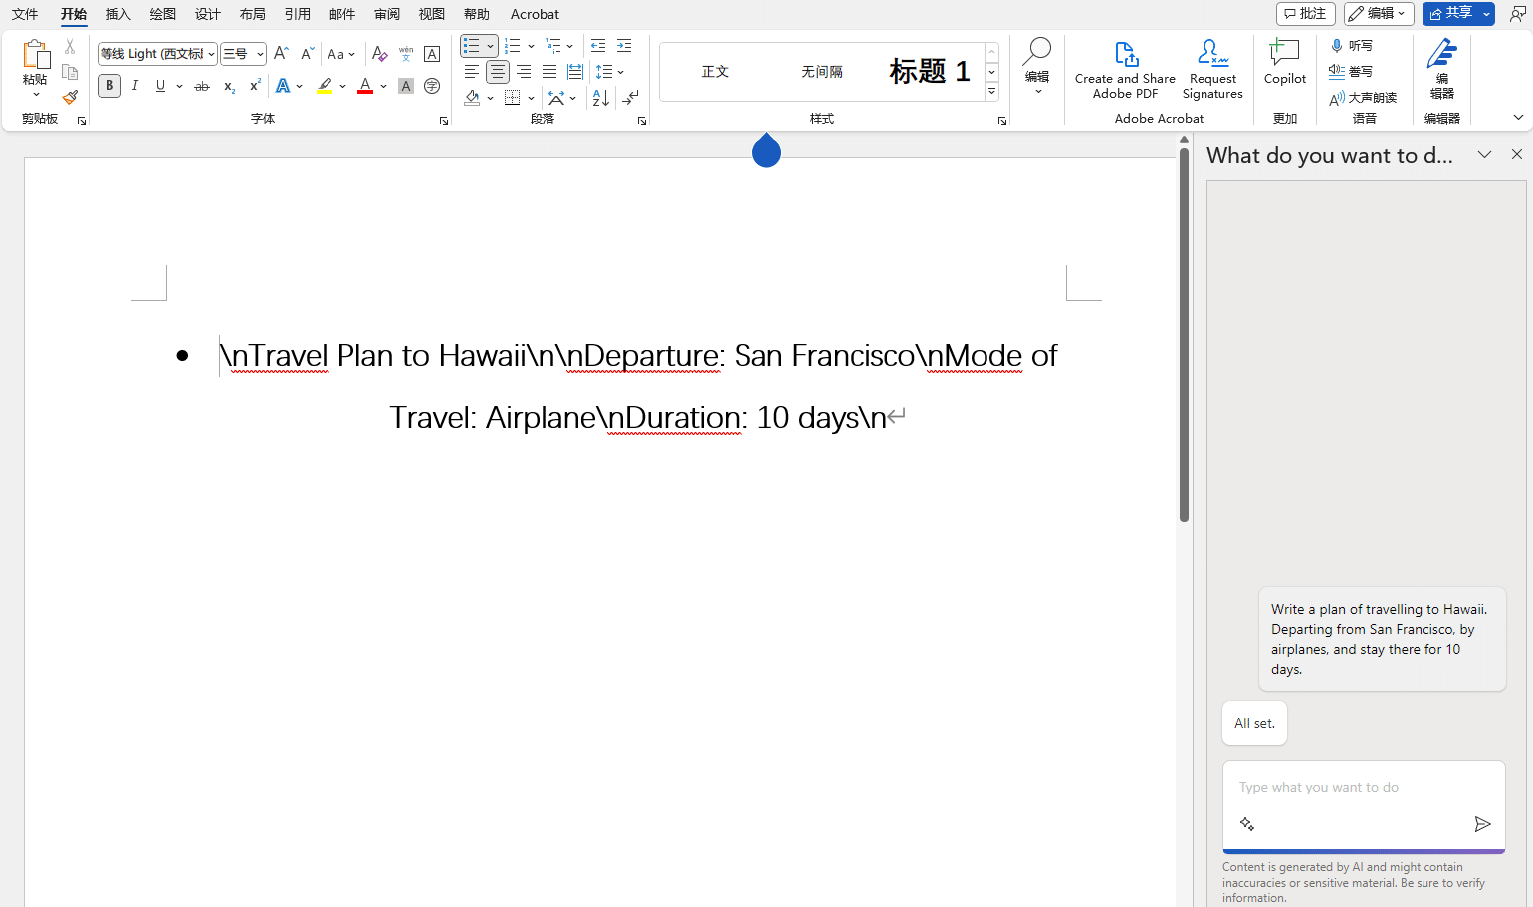The height and width of the screenshot is (907, 1533).
Task: Click the 共享 share button
Action: point(1450,13)
